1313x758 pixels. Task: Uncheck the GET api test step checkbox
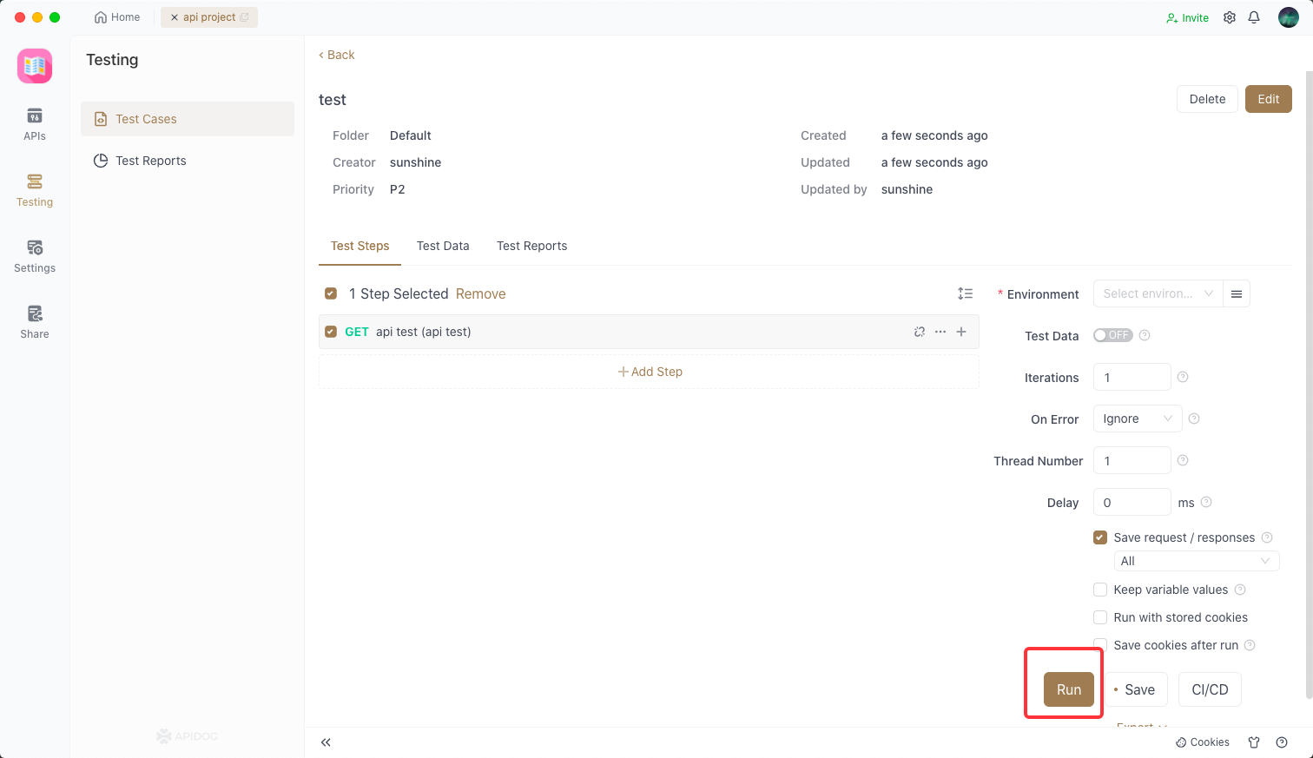point(331,332)
